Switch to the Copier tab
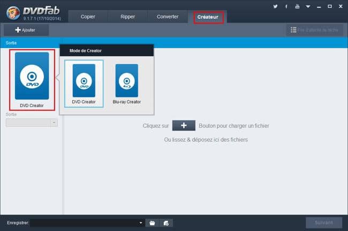Image resolution: width=348 pixels, height=231 pixels. [x=87, y=17]
